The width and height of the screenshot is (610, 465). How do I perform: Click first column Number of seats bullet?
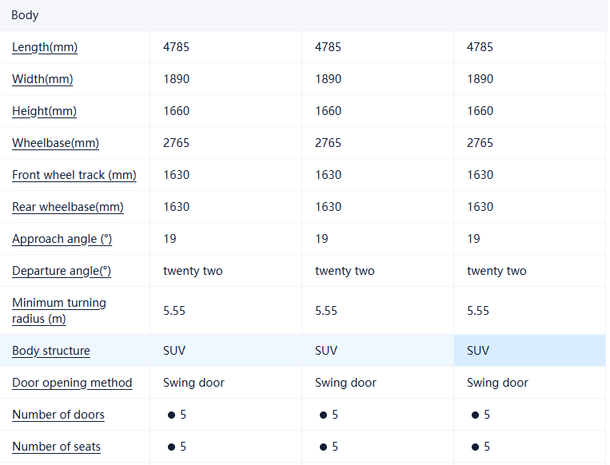click(172, 447)
